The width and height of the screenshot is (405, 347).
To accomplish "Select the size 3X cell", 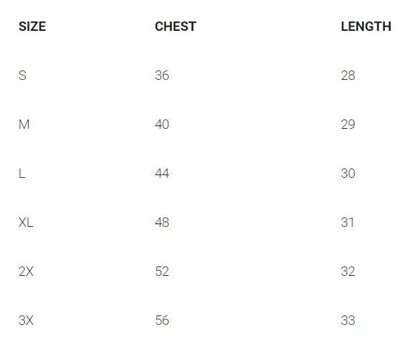I will [26, 321].
